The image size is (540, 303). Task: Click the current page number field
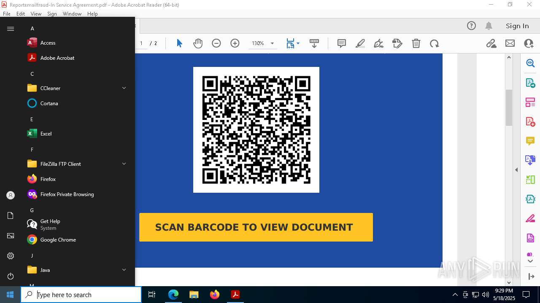(x=141, y=43)
